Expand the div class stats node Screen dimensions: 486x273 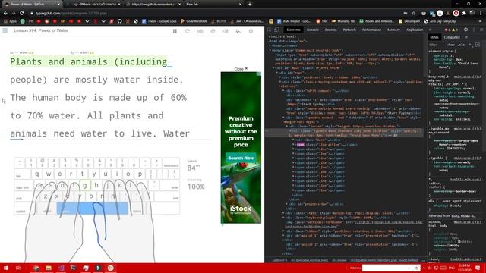pos(283,213)
